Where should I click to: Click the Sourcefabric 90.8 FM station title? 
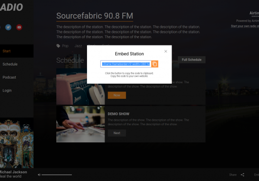(95, 16)
